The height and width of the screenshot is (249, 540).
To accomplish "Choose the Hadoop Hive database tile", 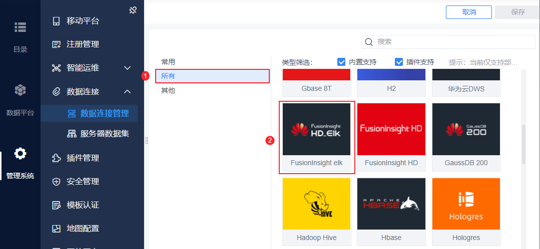I will tap(316, 212).
